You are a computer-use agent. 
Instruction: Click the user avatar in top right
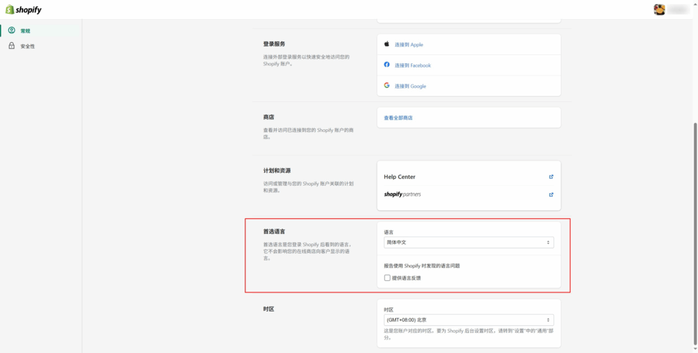[x=659, y=10]
